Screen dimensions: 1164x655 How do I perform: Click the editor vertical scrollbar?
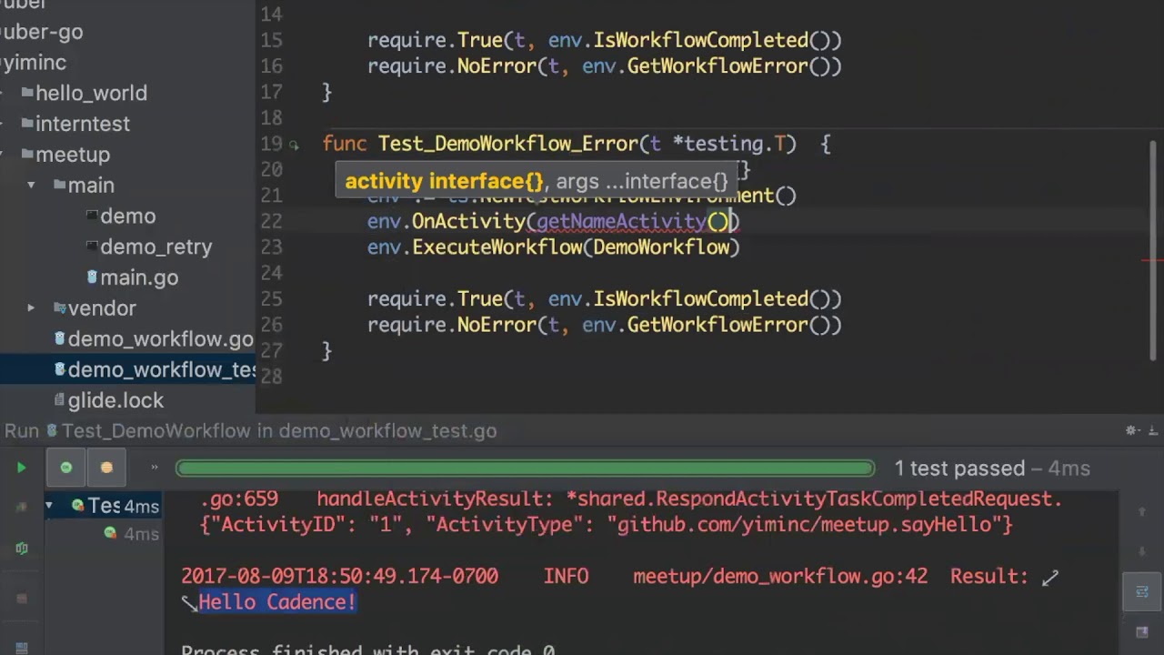coord(1155,250)
